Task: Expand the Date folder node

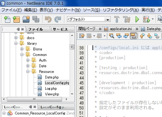Action: point(28,66)
